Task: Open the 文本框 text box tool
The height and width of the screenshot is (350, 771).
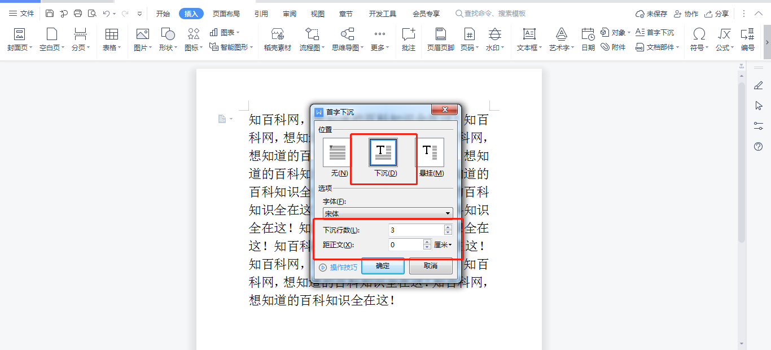Action: [x=529, y=40]
